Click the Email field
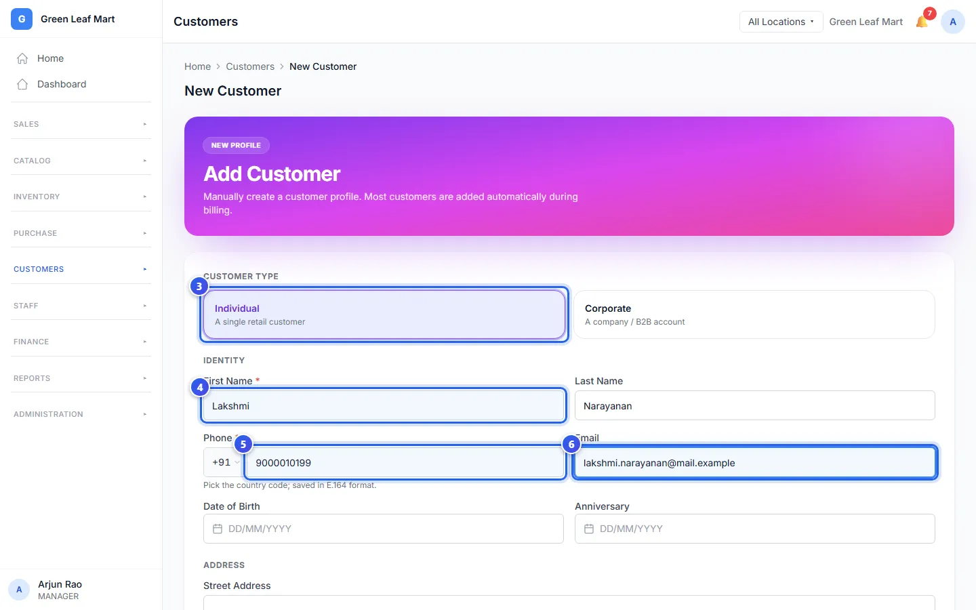 (755, 462)
